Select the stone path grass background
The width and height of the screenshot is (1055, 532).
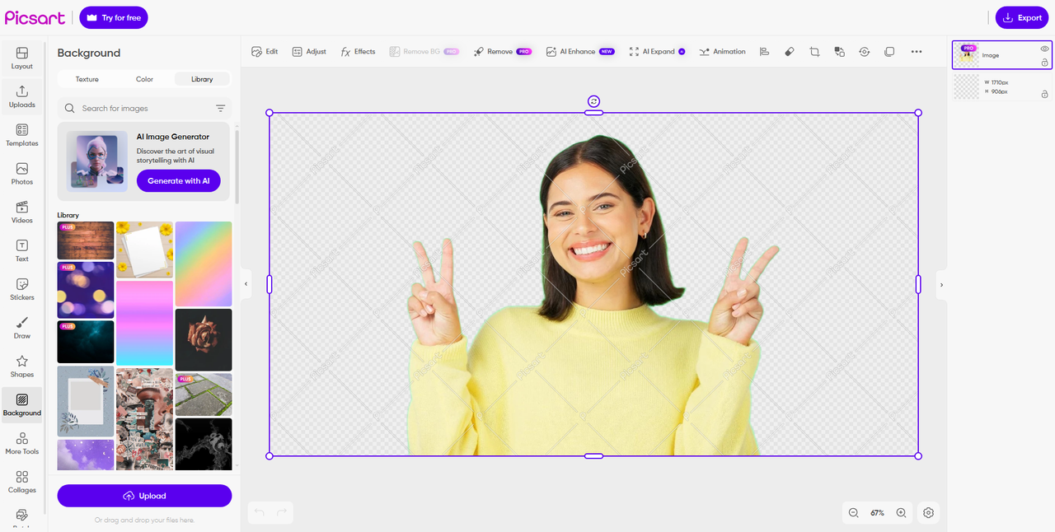204,394
